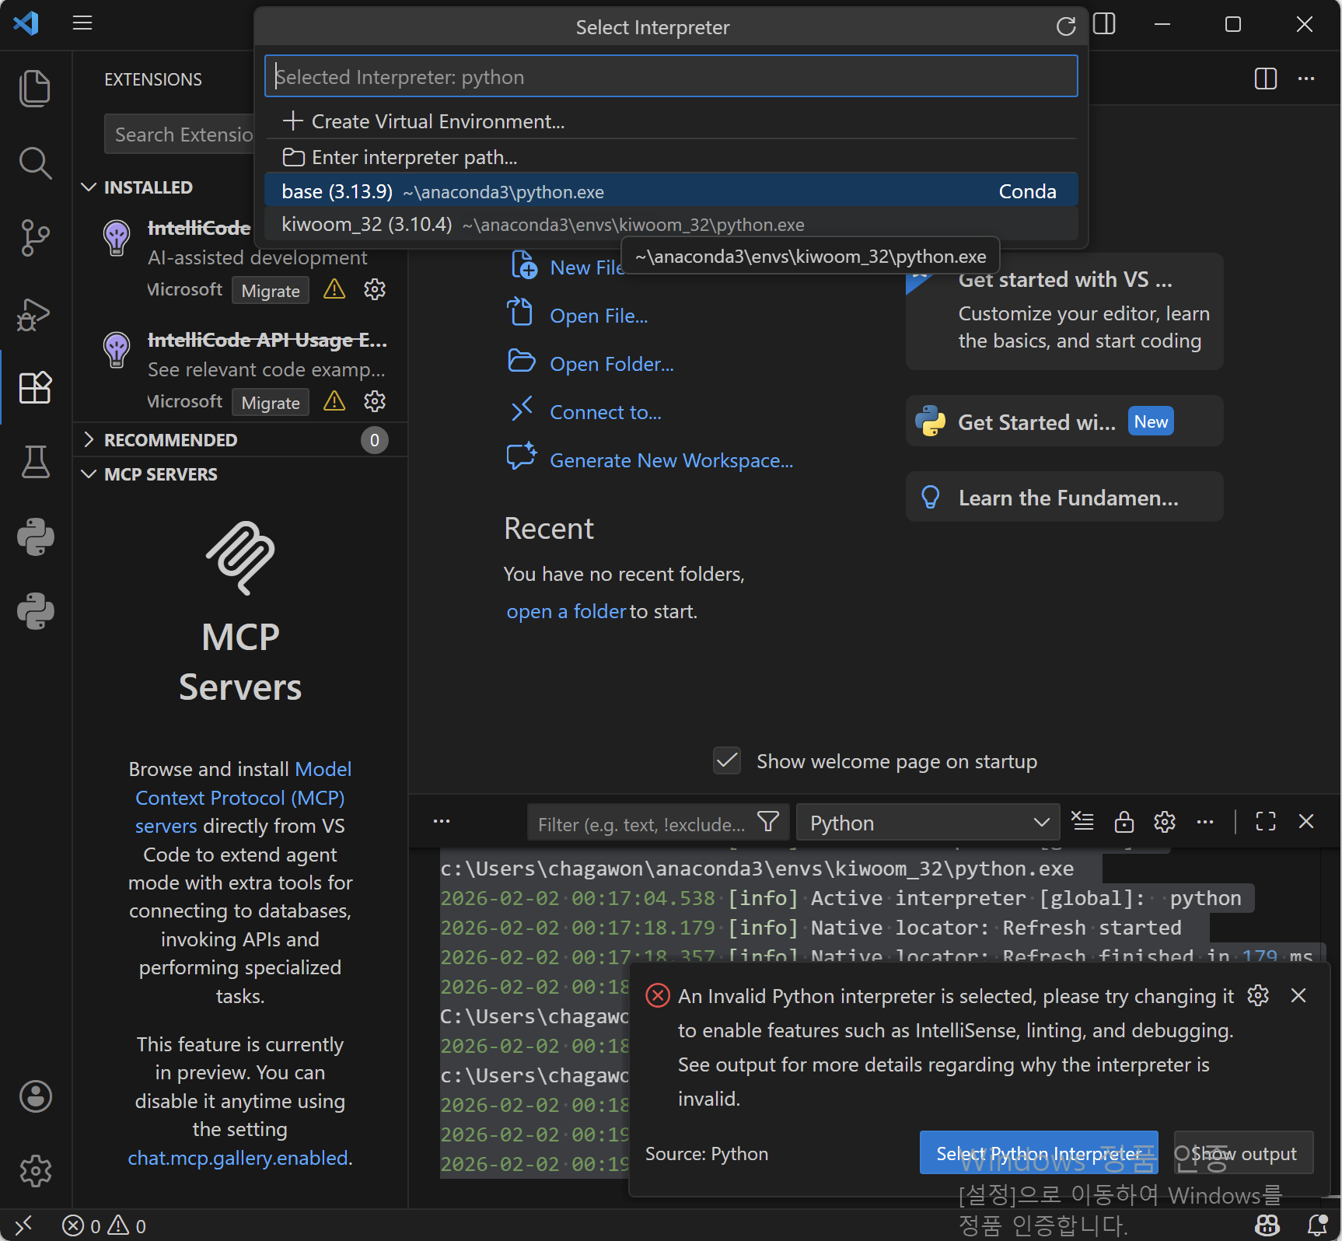Open the Search view in activity bar
The image size is (1342, 1241).
[35, 163]
